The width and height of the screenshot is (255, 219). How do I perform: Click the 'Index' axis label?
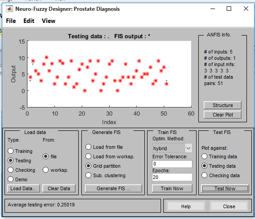tap(109, 122)
